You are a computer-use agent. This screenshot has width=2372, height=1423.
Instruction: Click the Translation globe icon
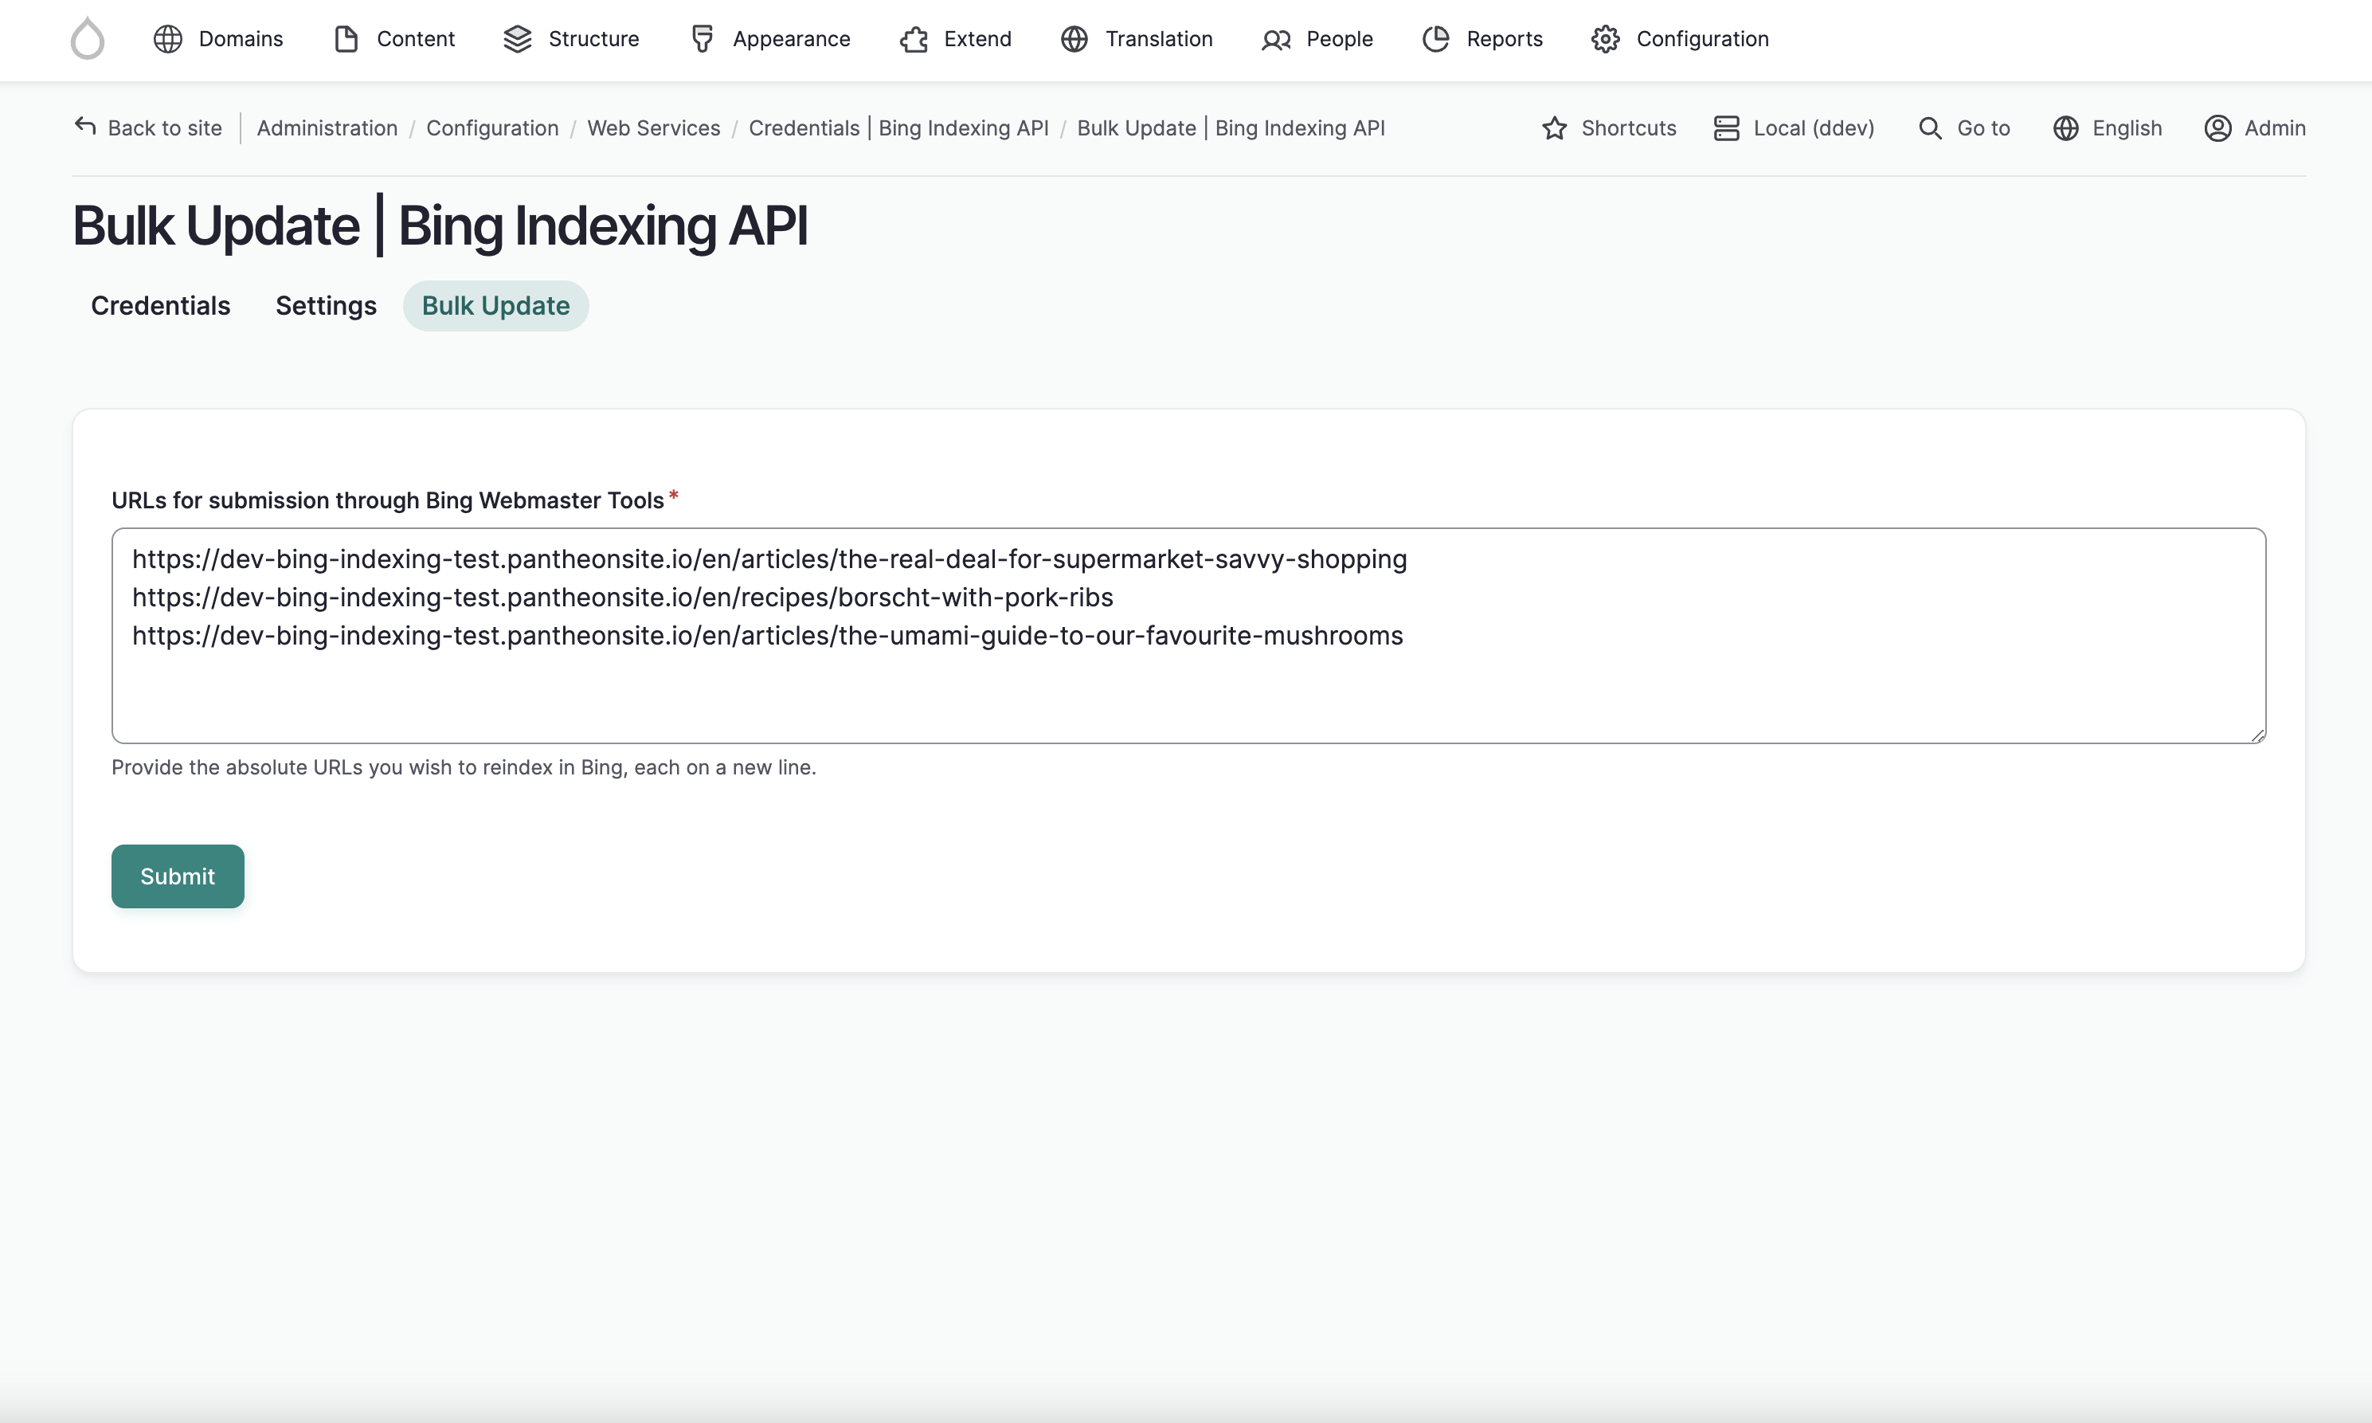1074,39
